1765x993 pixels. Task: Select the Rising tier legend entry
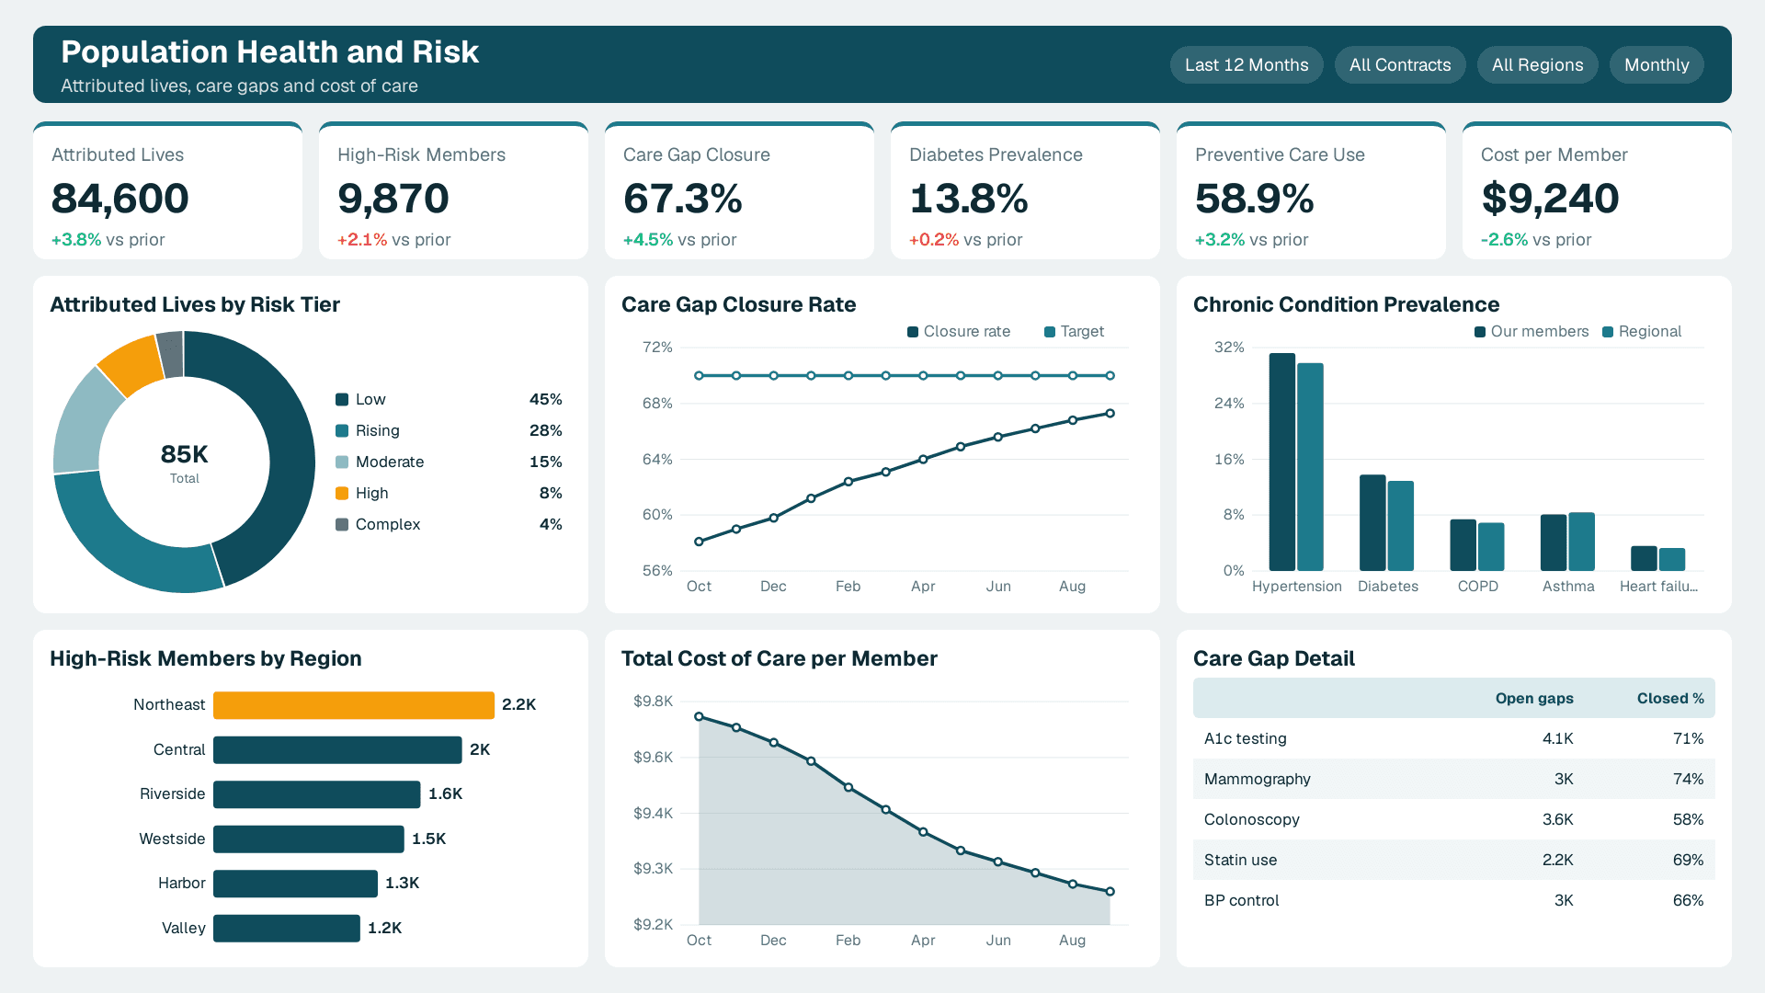tap(449, 430)
